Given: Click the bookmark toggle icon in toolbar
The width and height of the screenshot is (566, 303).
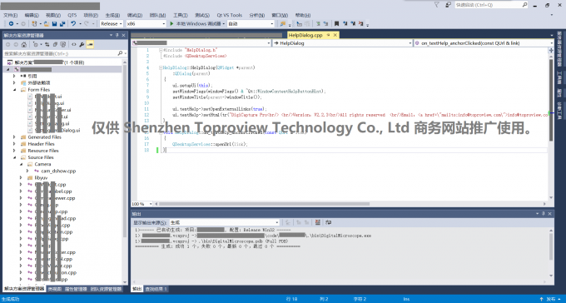Looking at the screenshot, I should [336, 23].
